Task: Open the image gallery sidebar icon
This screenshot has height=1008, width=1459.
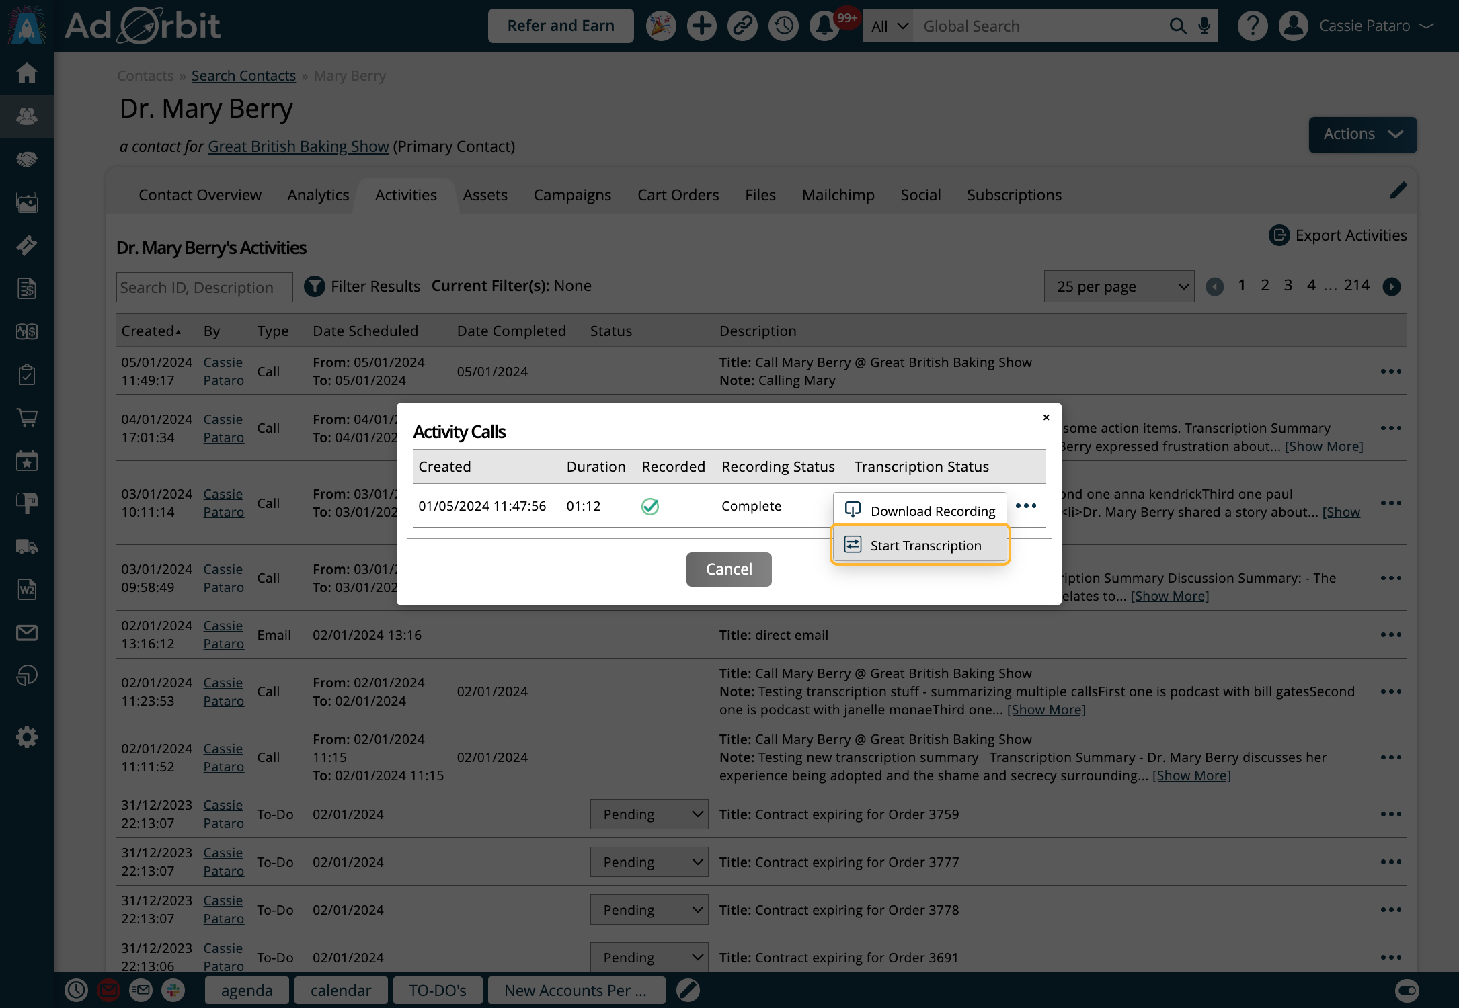Action: pos(27,202)
